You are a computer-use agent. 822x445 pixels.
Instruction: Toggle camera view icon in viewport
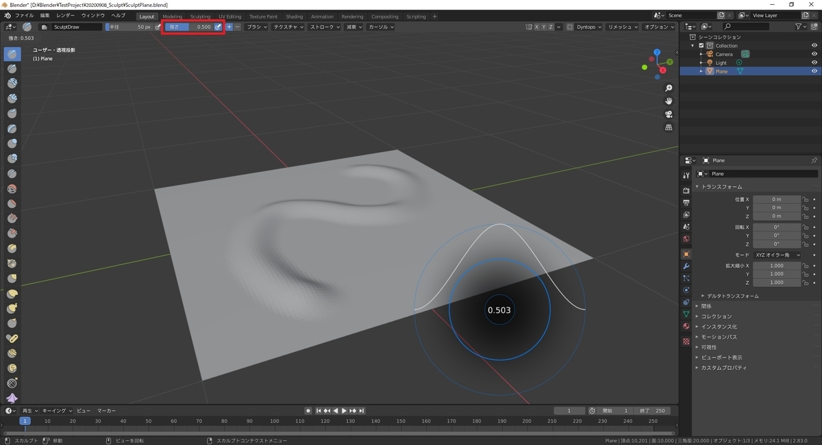[x=669, y=114]
